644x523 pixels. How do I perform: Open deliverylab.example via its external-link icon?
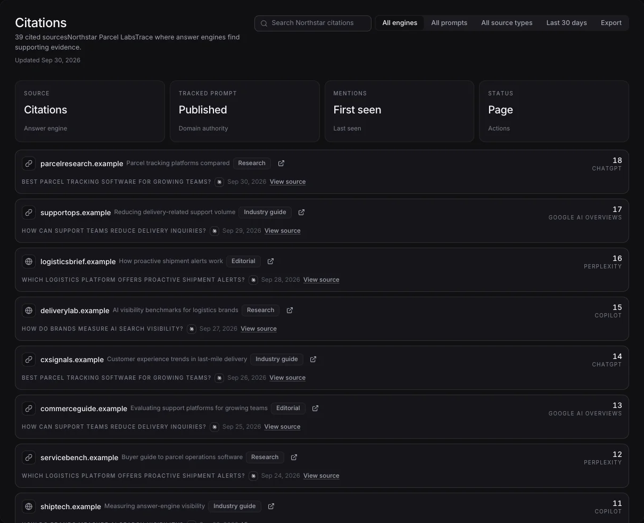click(290, 310)
